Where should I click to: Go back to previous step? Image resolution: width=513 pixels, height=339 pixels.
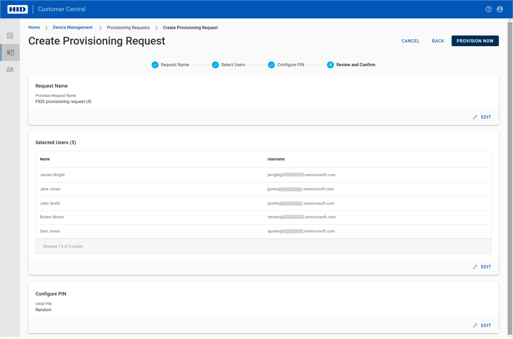tap(438, 41)
